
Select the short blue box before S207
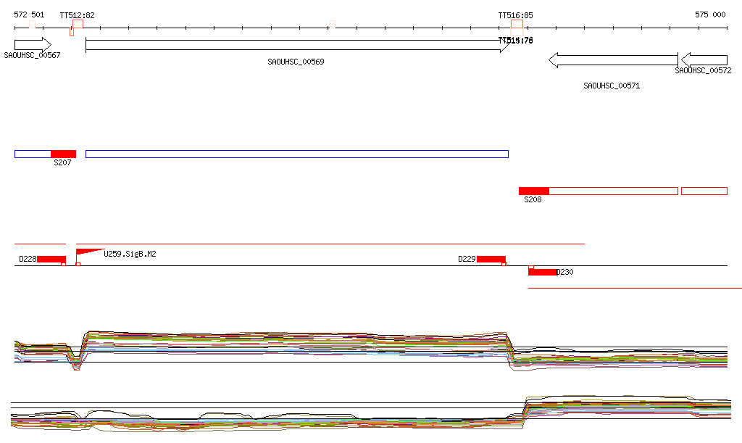coord(33,154)
